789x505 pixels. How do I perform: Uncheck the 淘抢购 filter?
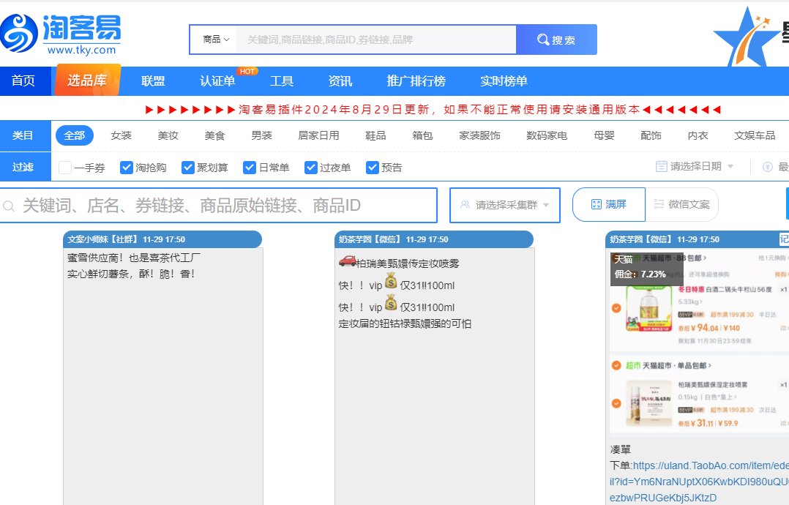[x=127, y=168]
